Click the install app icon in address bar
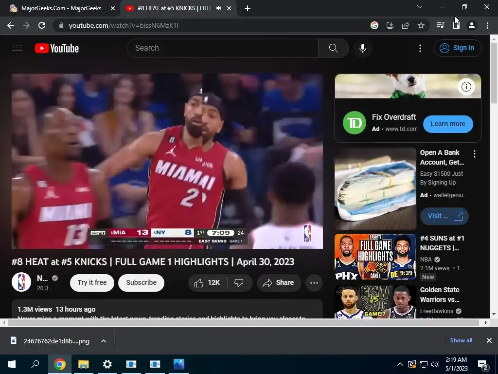The image size is (498, 374). 390,25
